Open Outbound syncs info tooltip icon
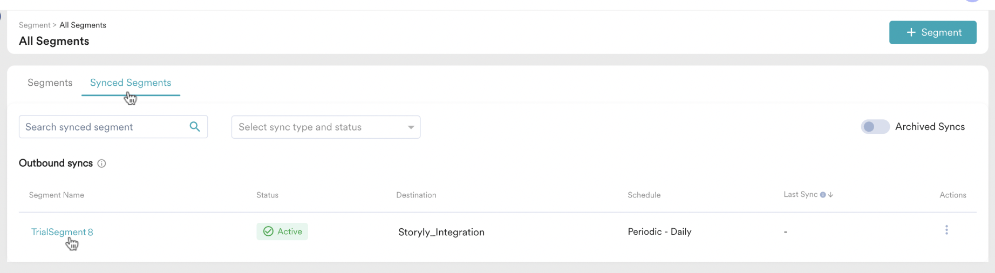995x273 pixels. point(101,163)
